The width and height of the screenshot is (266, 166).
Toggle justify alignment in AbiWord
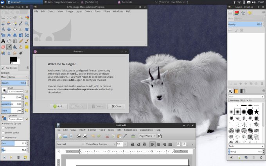point(170,144)
